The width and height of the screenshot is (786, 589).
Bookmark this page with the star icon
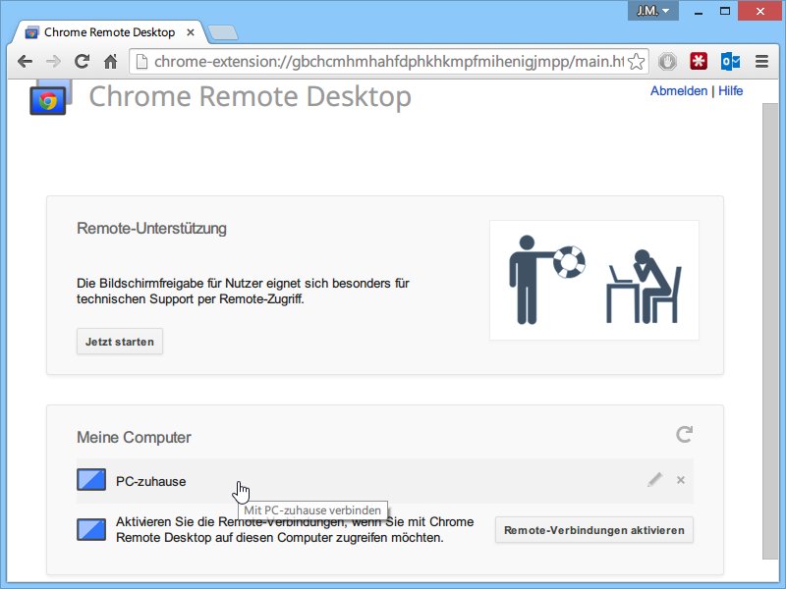point(636,62)
